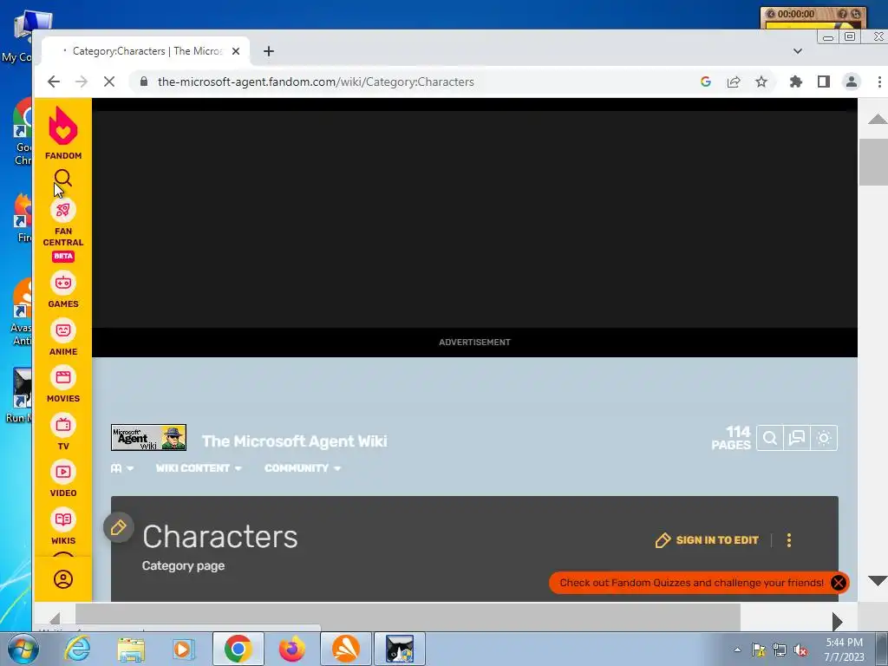
Task: Open the Google icon in address bar
Action: [706, 82]
